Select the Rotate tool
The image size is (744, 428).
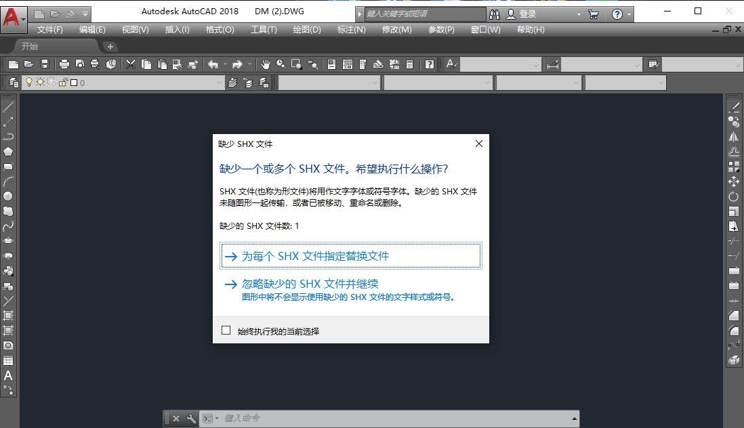point(735,195)
